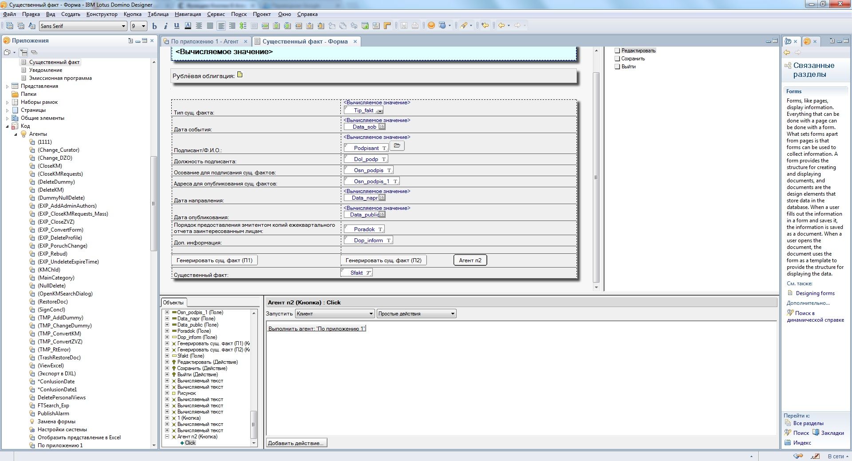Check the Сохранить action checkbox

617,59
